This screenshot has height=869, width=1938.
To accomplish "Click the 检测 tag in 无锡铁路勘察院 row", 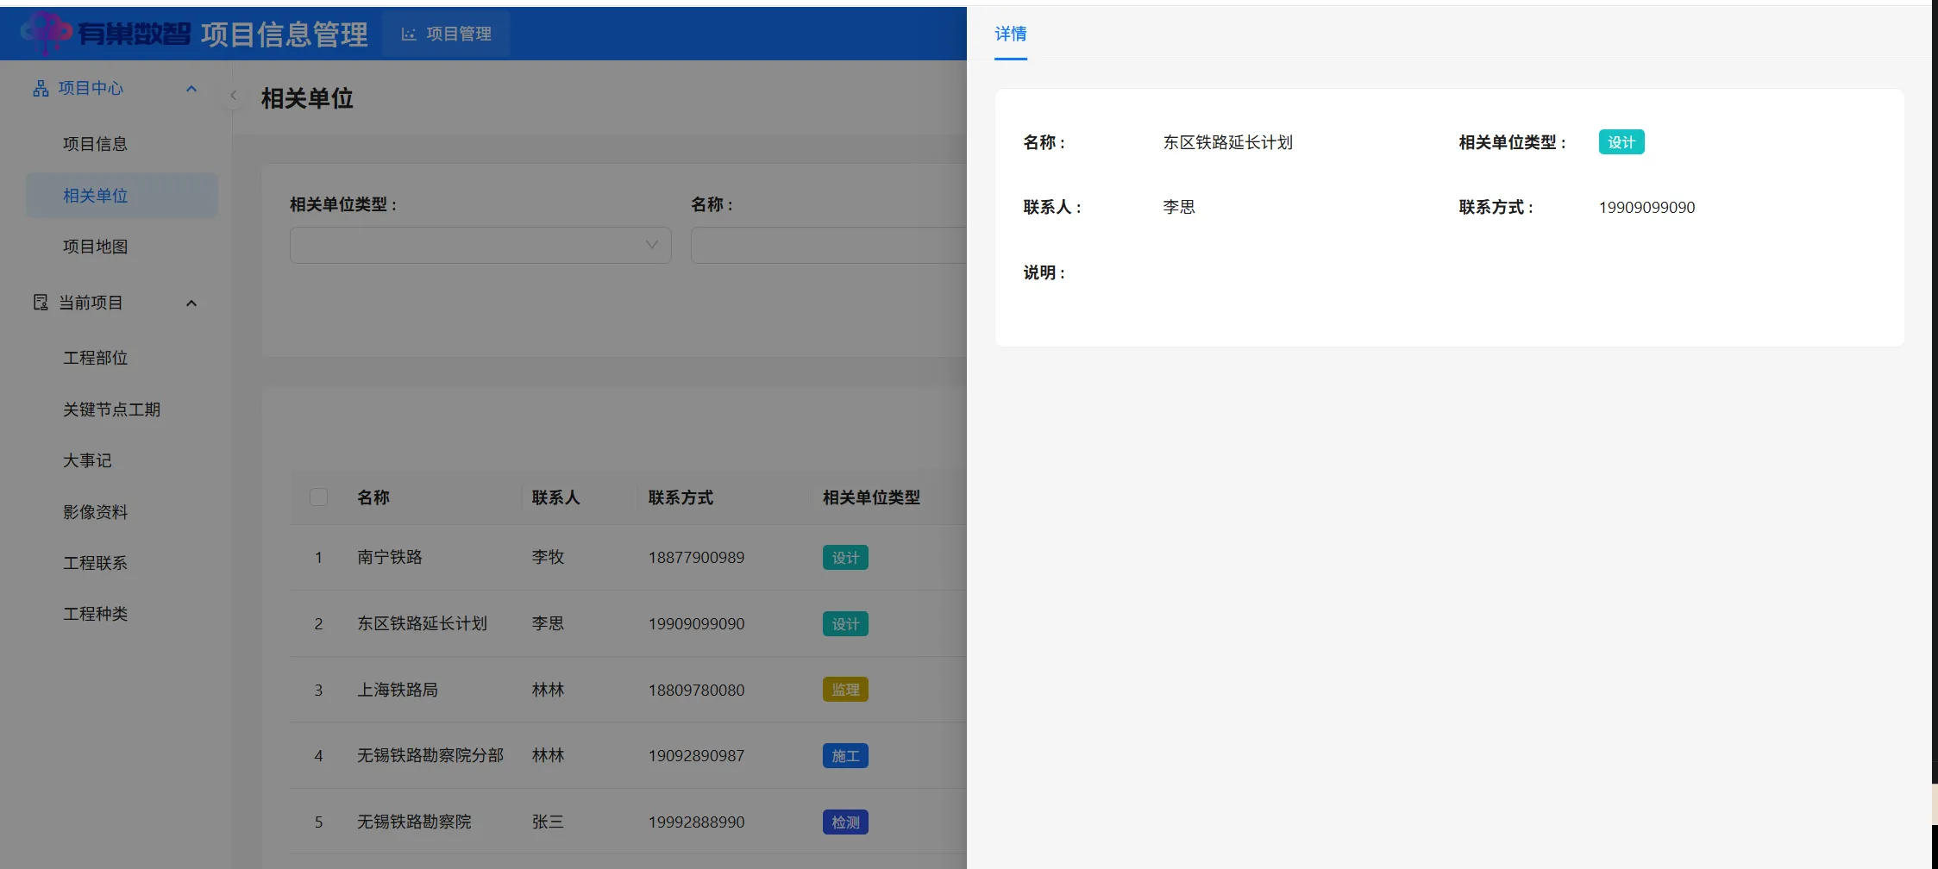I will [x=845, y=822].
